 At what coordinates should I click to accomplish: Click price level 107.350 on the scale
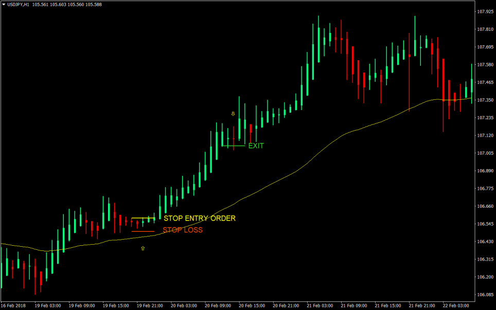tap(485, 100)
